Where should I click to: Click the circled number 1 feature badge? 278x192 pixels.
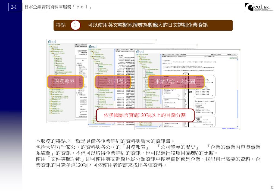75,25
